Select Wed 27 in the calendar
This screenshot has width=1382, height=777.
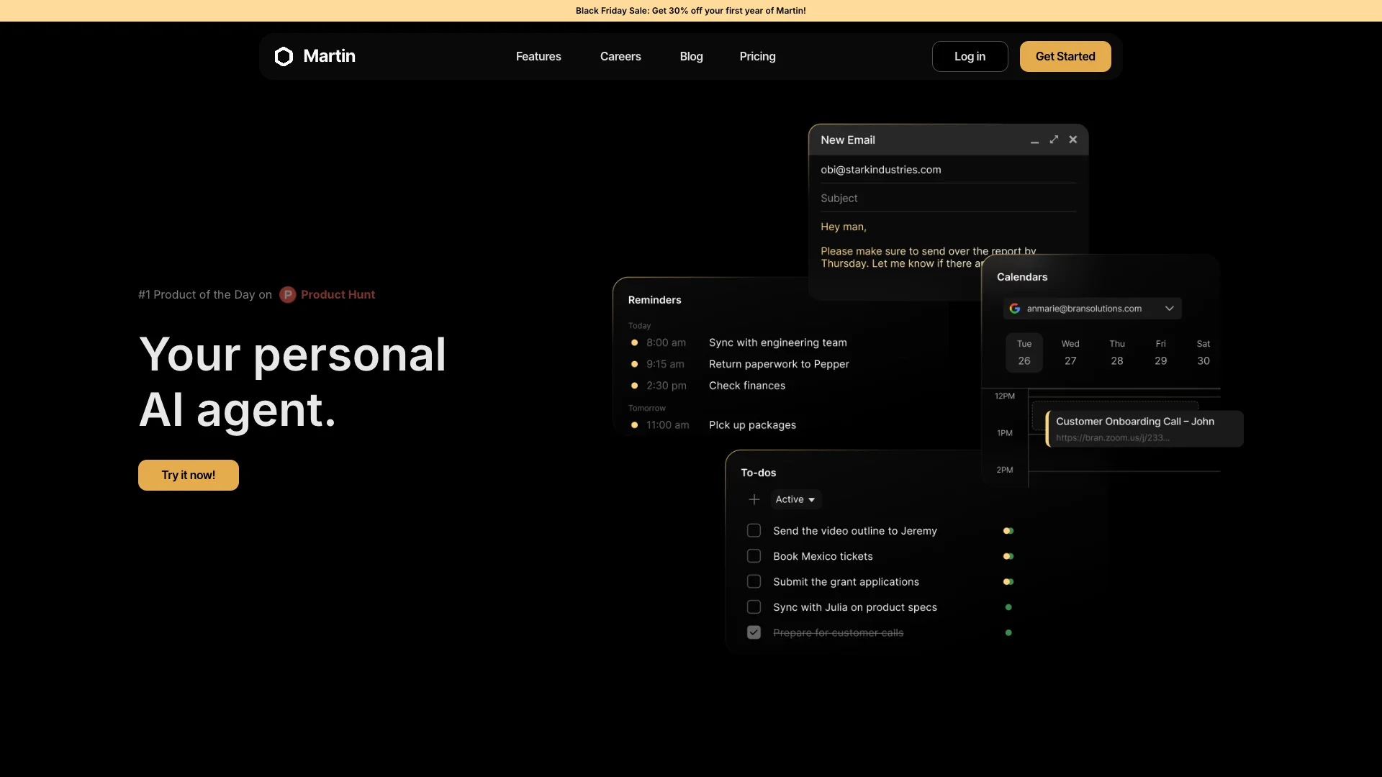pos(1070,353)
